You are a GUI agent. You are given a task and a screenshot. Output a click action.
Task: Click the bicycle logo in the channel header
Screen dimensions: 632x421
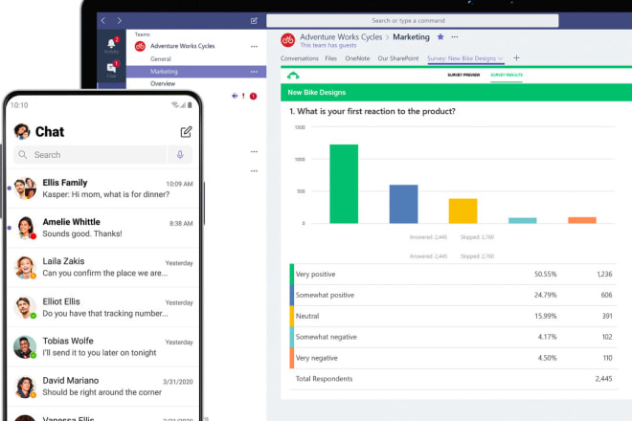tap(288, 40)
